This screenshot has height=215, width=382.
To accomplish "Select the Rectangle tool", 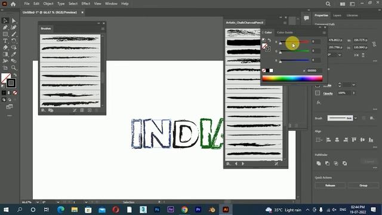I will 5,34.
